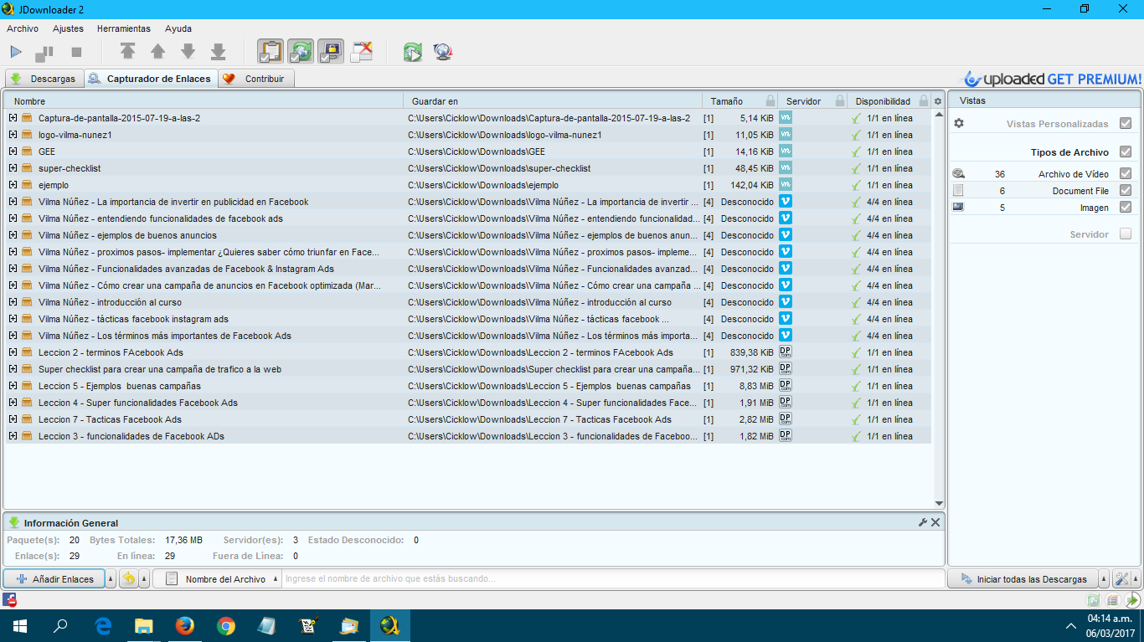The image size is (1144, 642).
Task: Uncheck Imagen filter checkbox
Action: 1126,207
